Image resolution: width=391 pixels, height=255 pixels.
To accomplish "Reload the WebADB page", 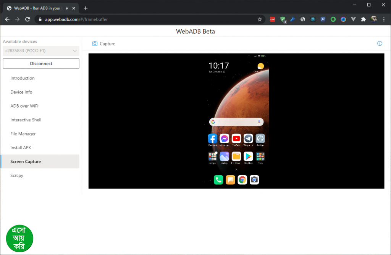I will coord(27,19).
